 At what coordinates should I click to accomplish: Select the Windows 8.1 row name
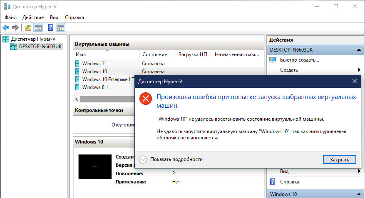pos(95,87)
